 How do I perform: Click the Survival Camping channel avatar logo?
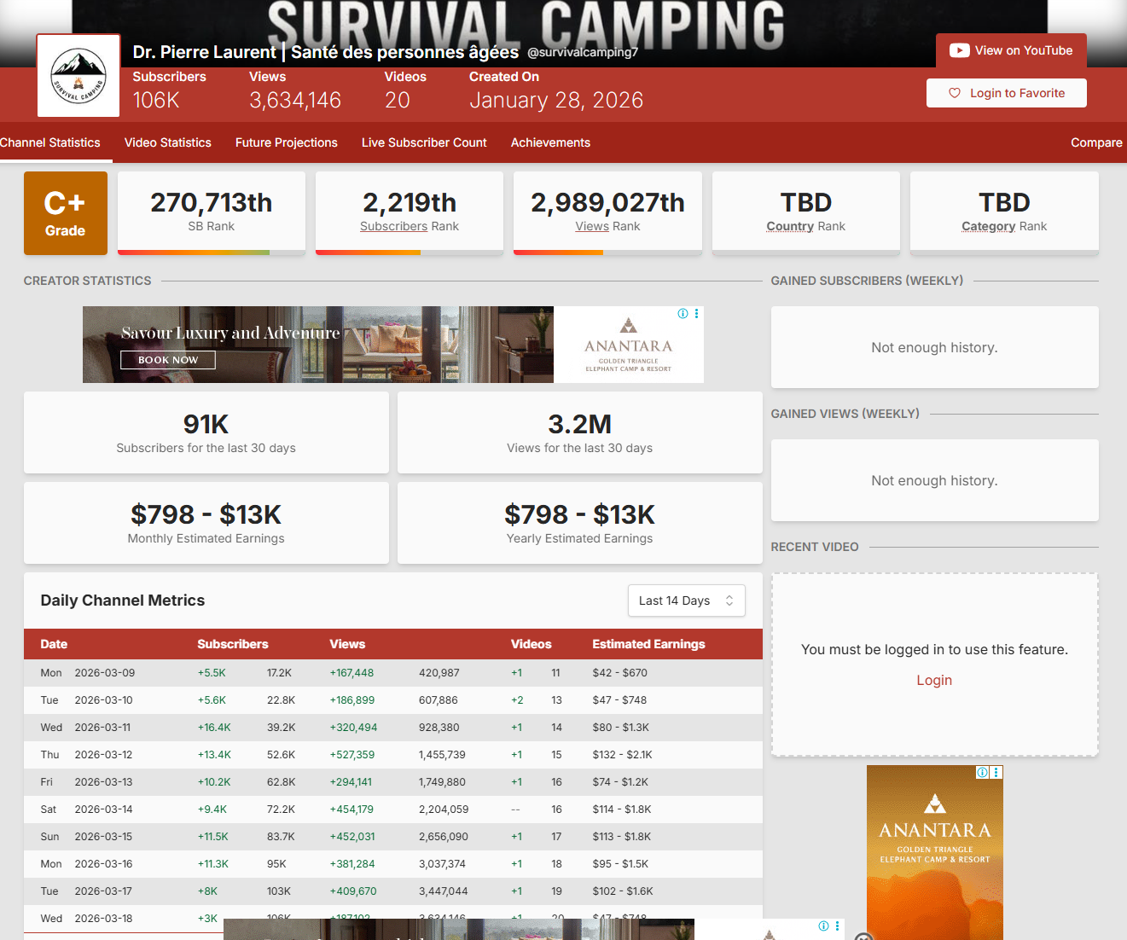tap(78, 76)
